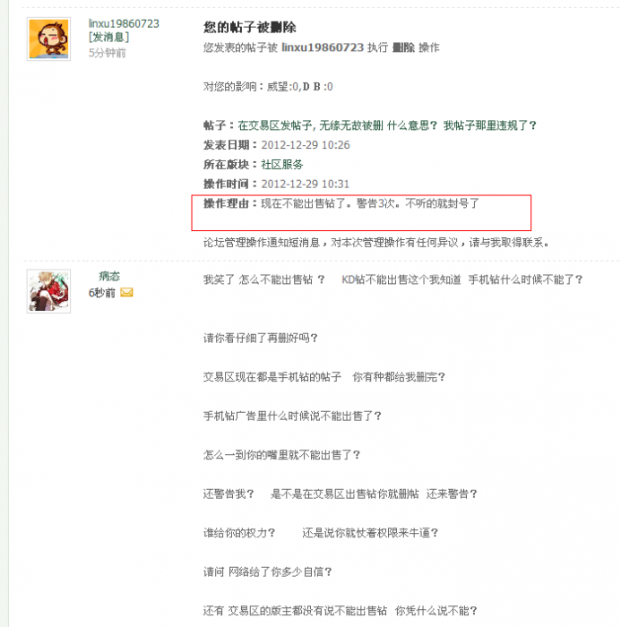Click the 操作时间 2012-12-29 10:31 value
621x627 pixels.
tap(305, 184)
